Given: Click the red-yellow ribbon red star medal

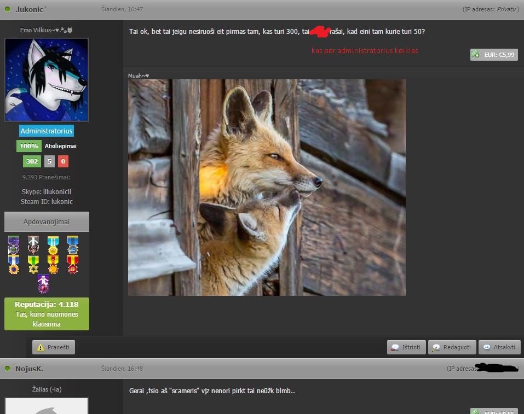Looking at the screenshot, I should point(73,265).
